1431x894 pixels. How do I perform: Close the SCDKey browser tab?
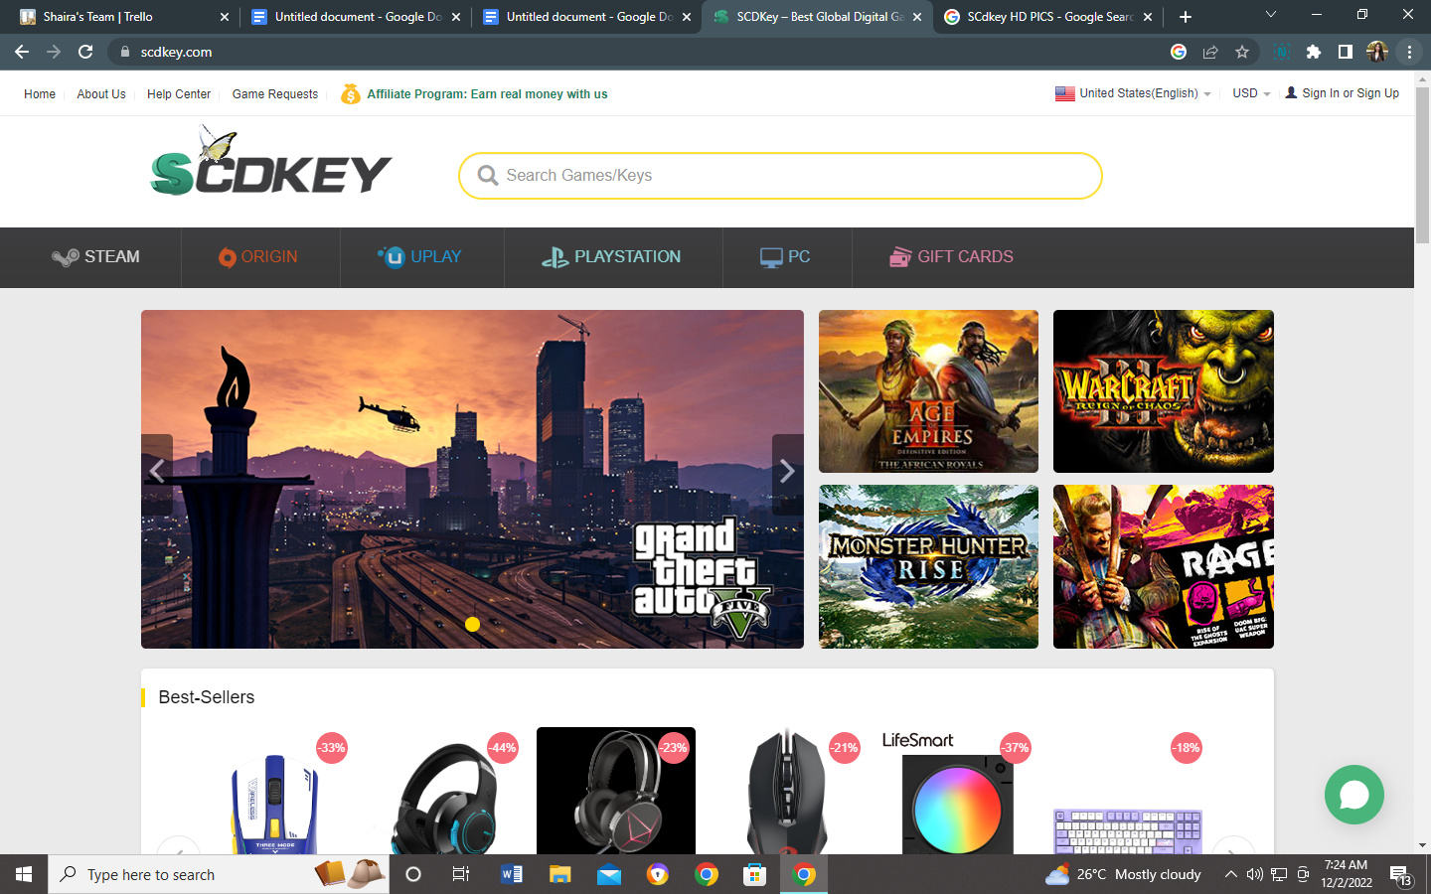pos(917,17)
